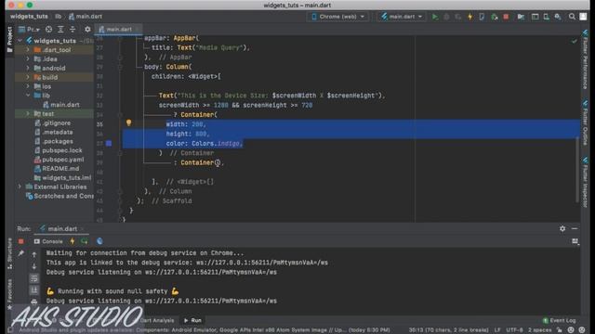
Task: Toggle soft-wrap in Run console
Action: pos(34,278)
